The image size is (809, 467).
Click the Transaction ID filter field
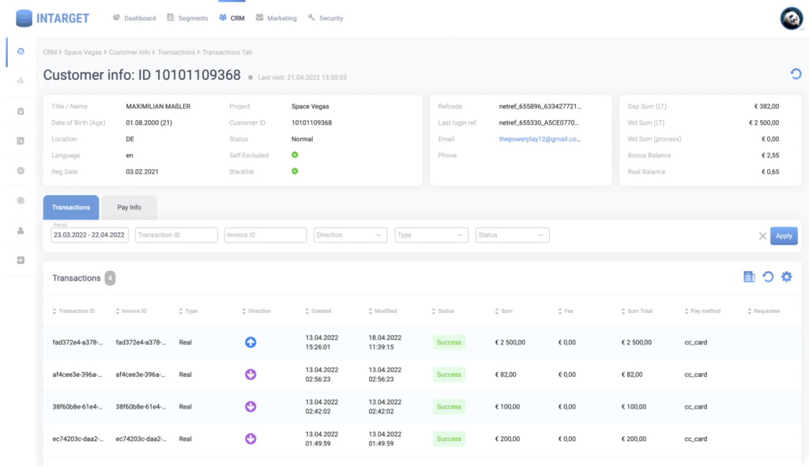tap(176, 235)
